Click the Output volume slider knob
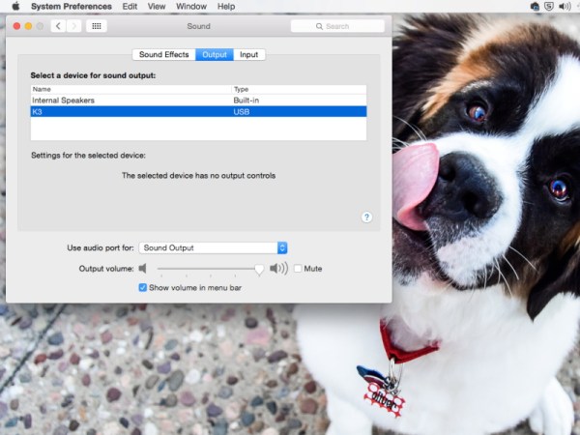 (259, 269)
